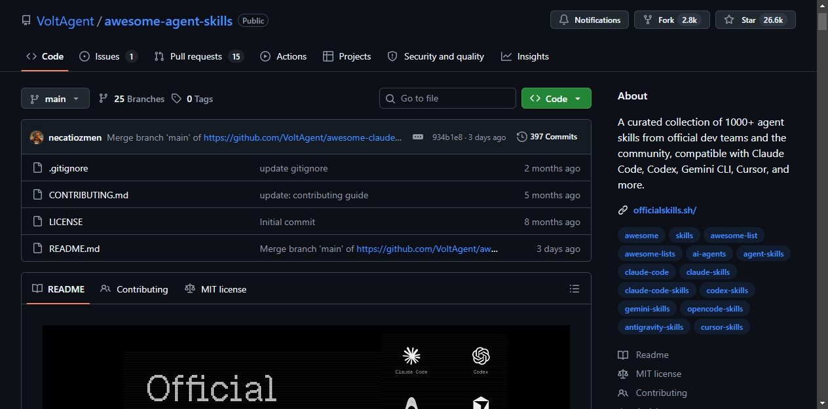The height and width of the screenshot is (409, 828).
Task: Open Readme link in About sidebar
Action: pyautogui.click(x=643, y=355)
